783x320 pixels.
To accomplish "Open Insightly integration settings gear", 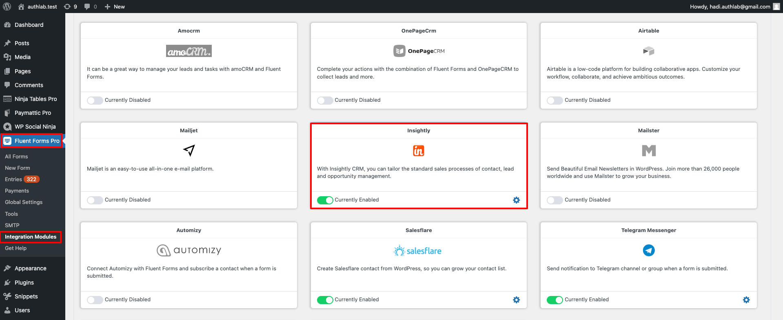I will coord(516,200).
